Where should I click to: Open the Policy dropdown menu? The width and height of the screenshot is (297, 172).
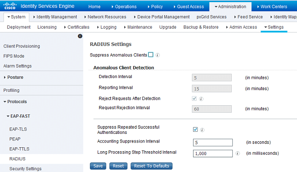pyautogui.click(x=155, y=6)
